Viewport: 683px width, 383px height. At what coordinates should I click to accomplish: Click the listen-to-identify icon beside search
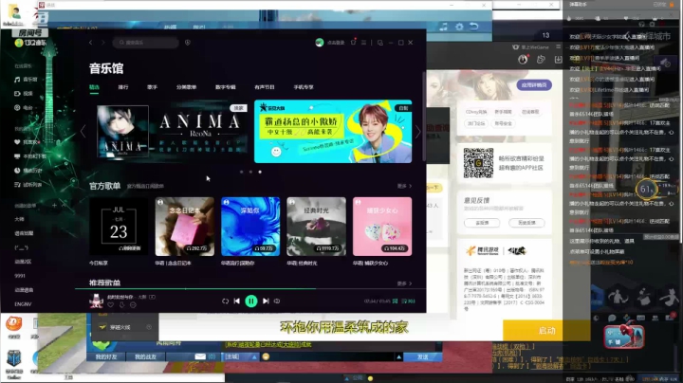[x=188, y=43]
